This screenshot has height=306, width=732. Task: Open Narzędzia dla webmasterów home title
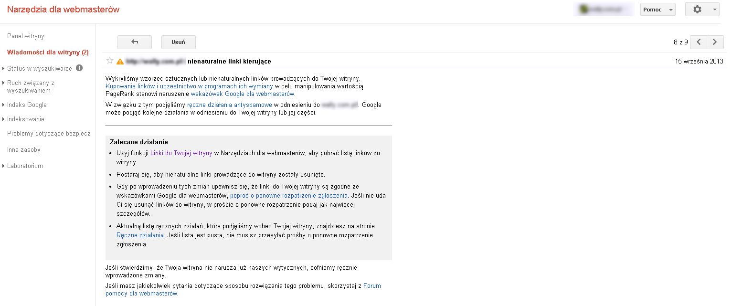[64, 10]
